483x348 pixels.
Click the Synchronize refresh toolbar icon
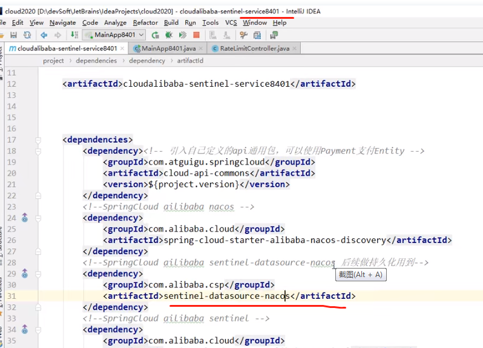(27, 35)
